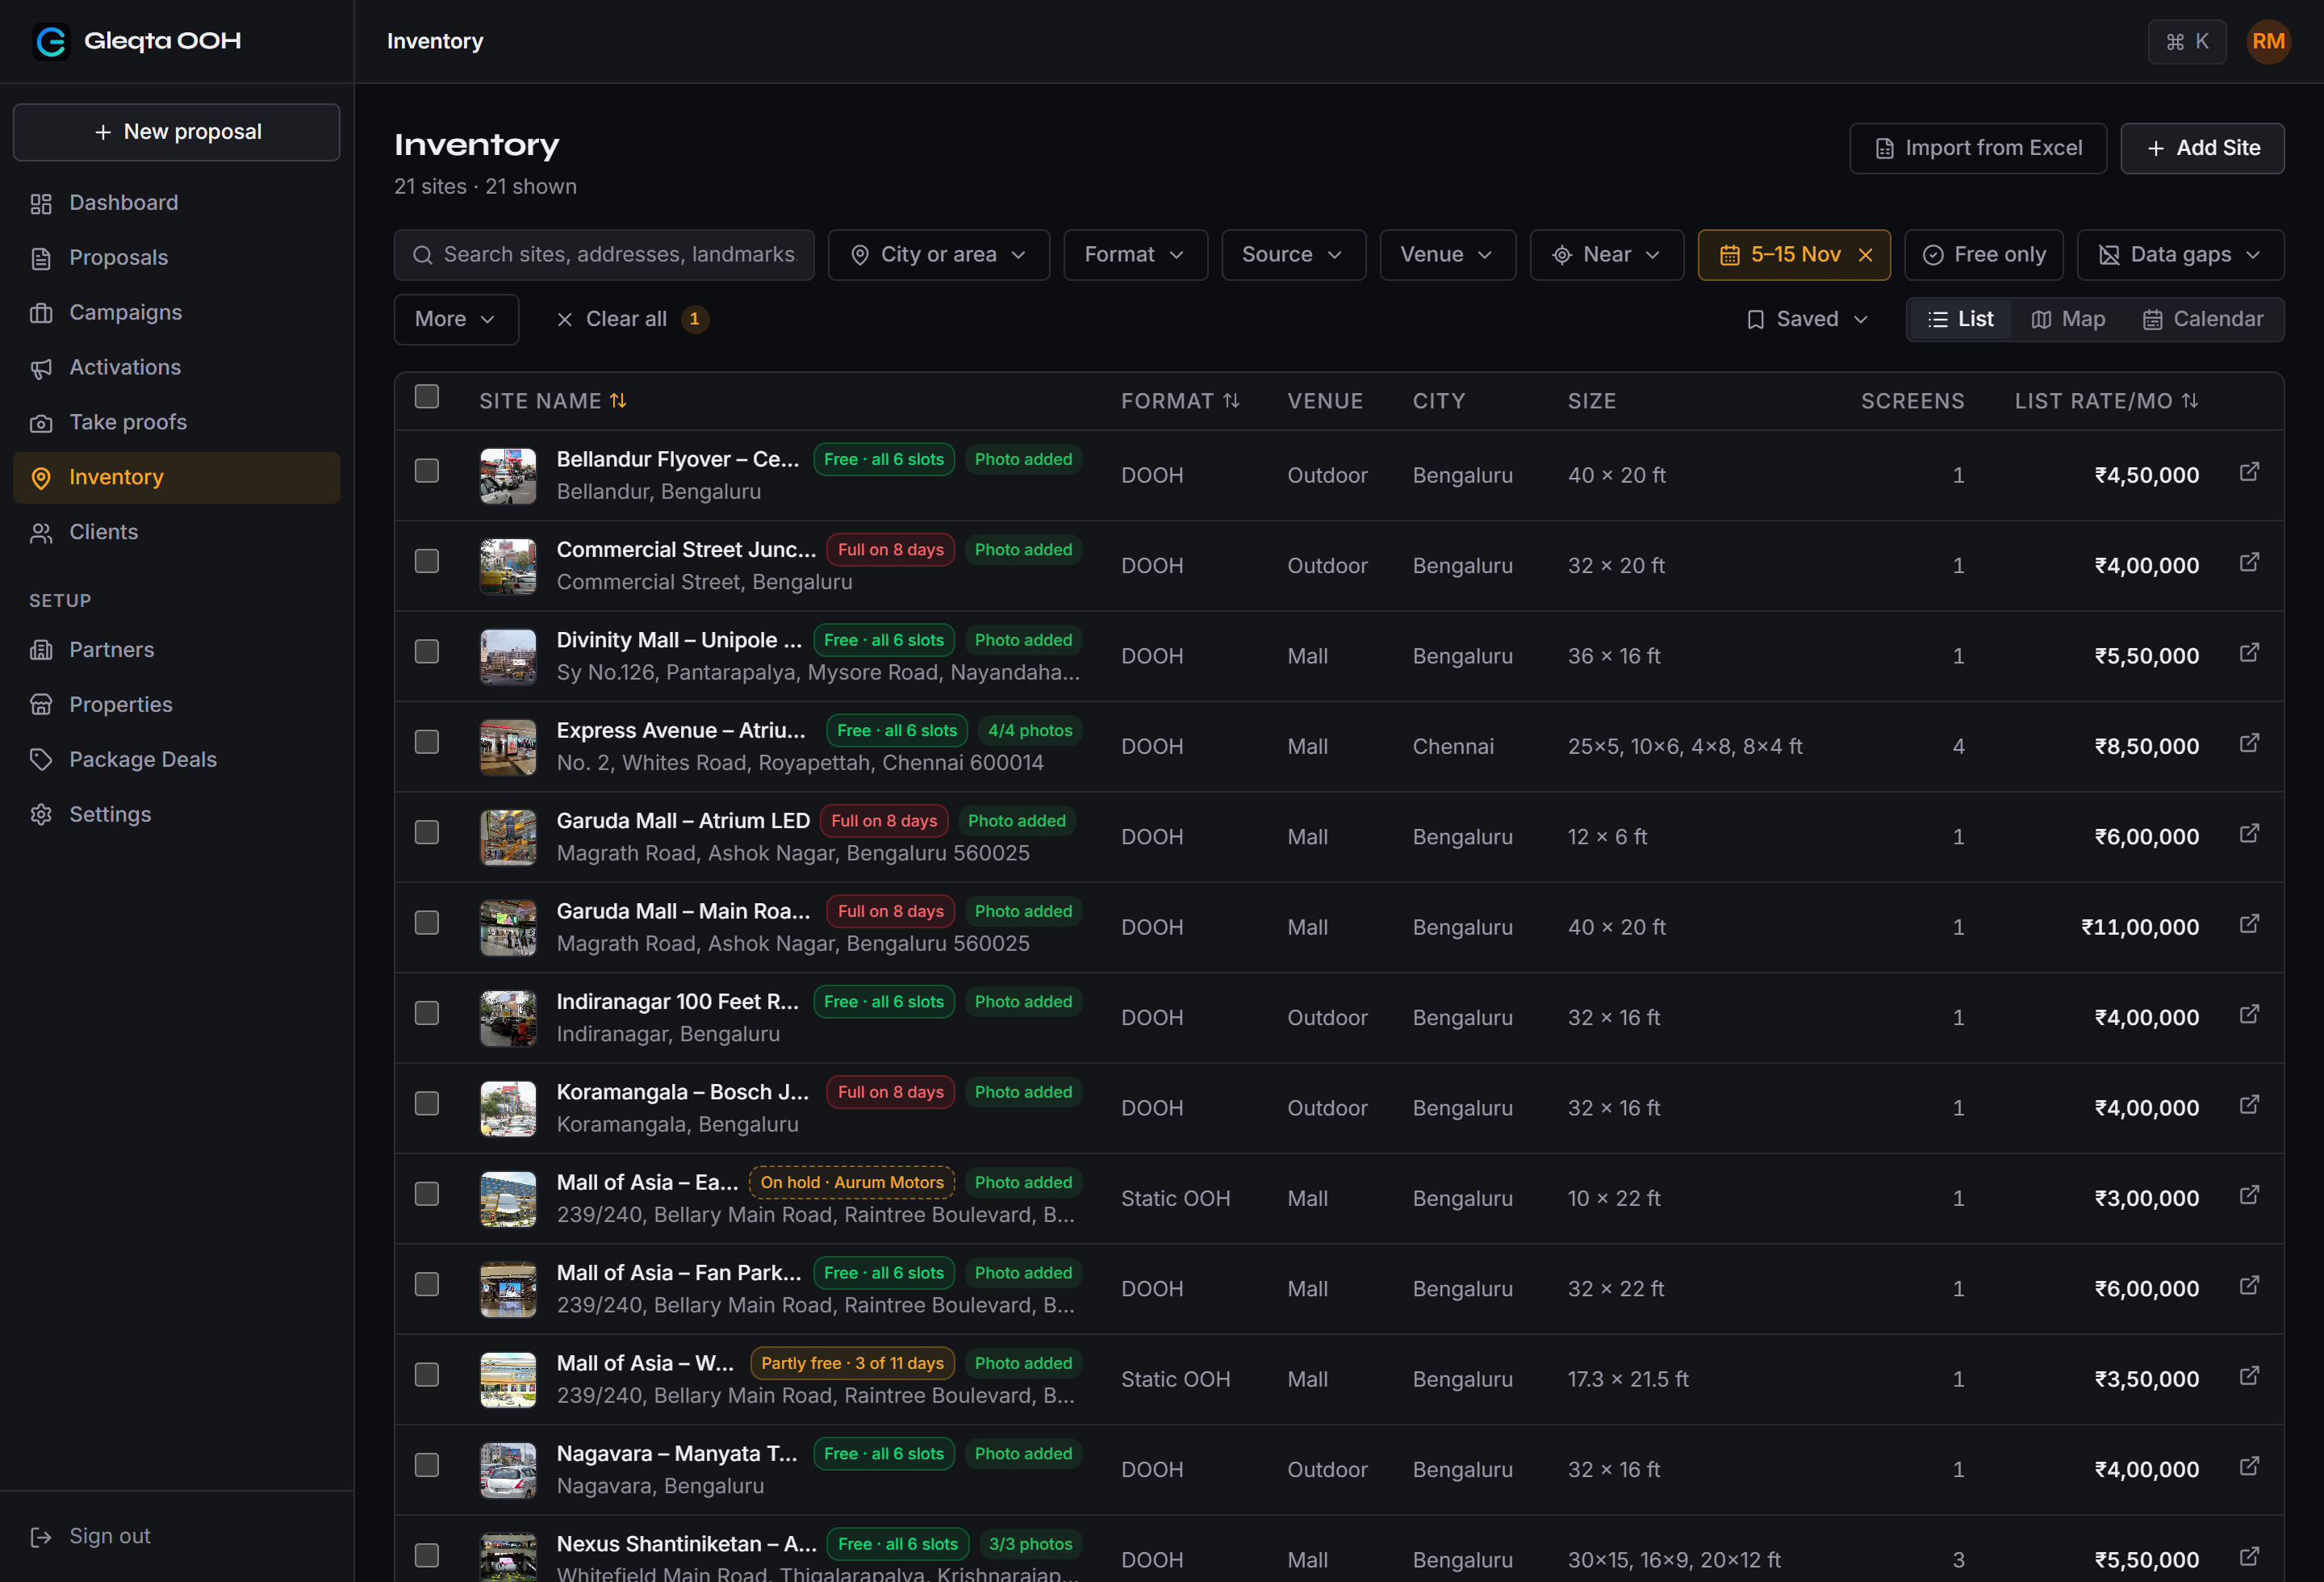Open external link icon for Garuda Mall – Atrium LED

tap(2249, 834)
